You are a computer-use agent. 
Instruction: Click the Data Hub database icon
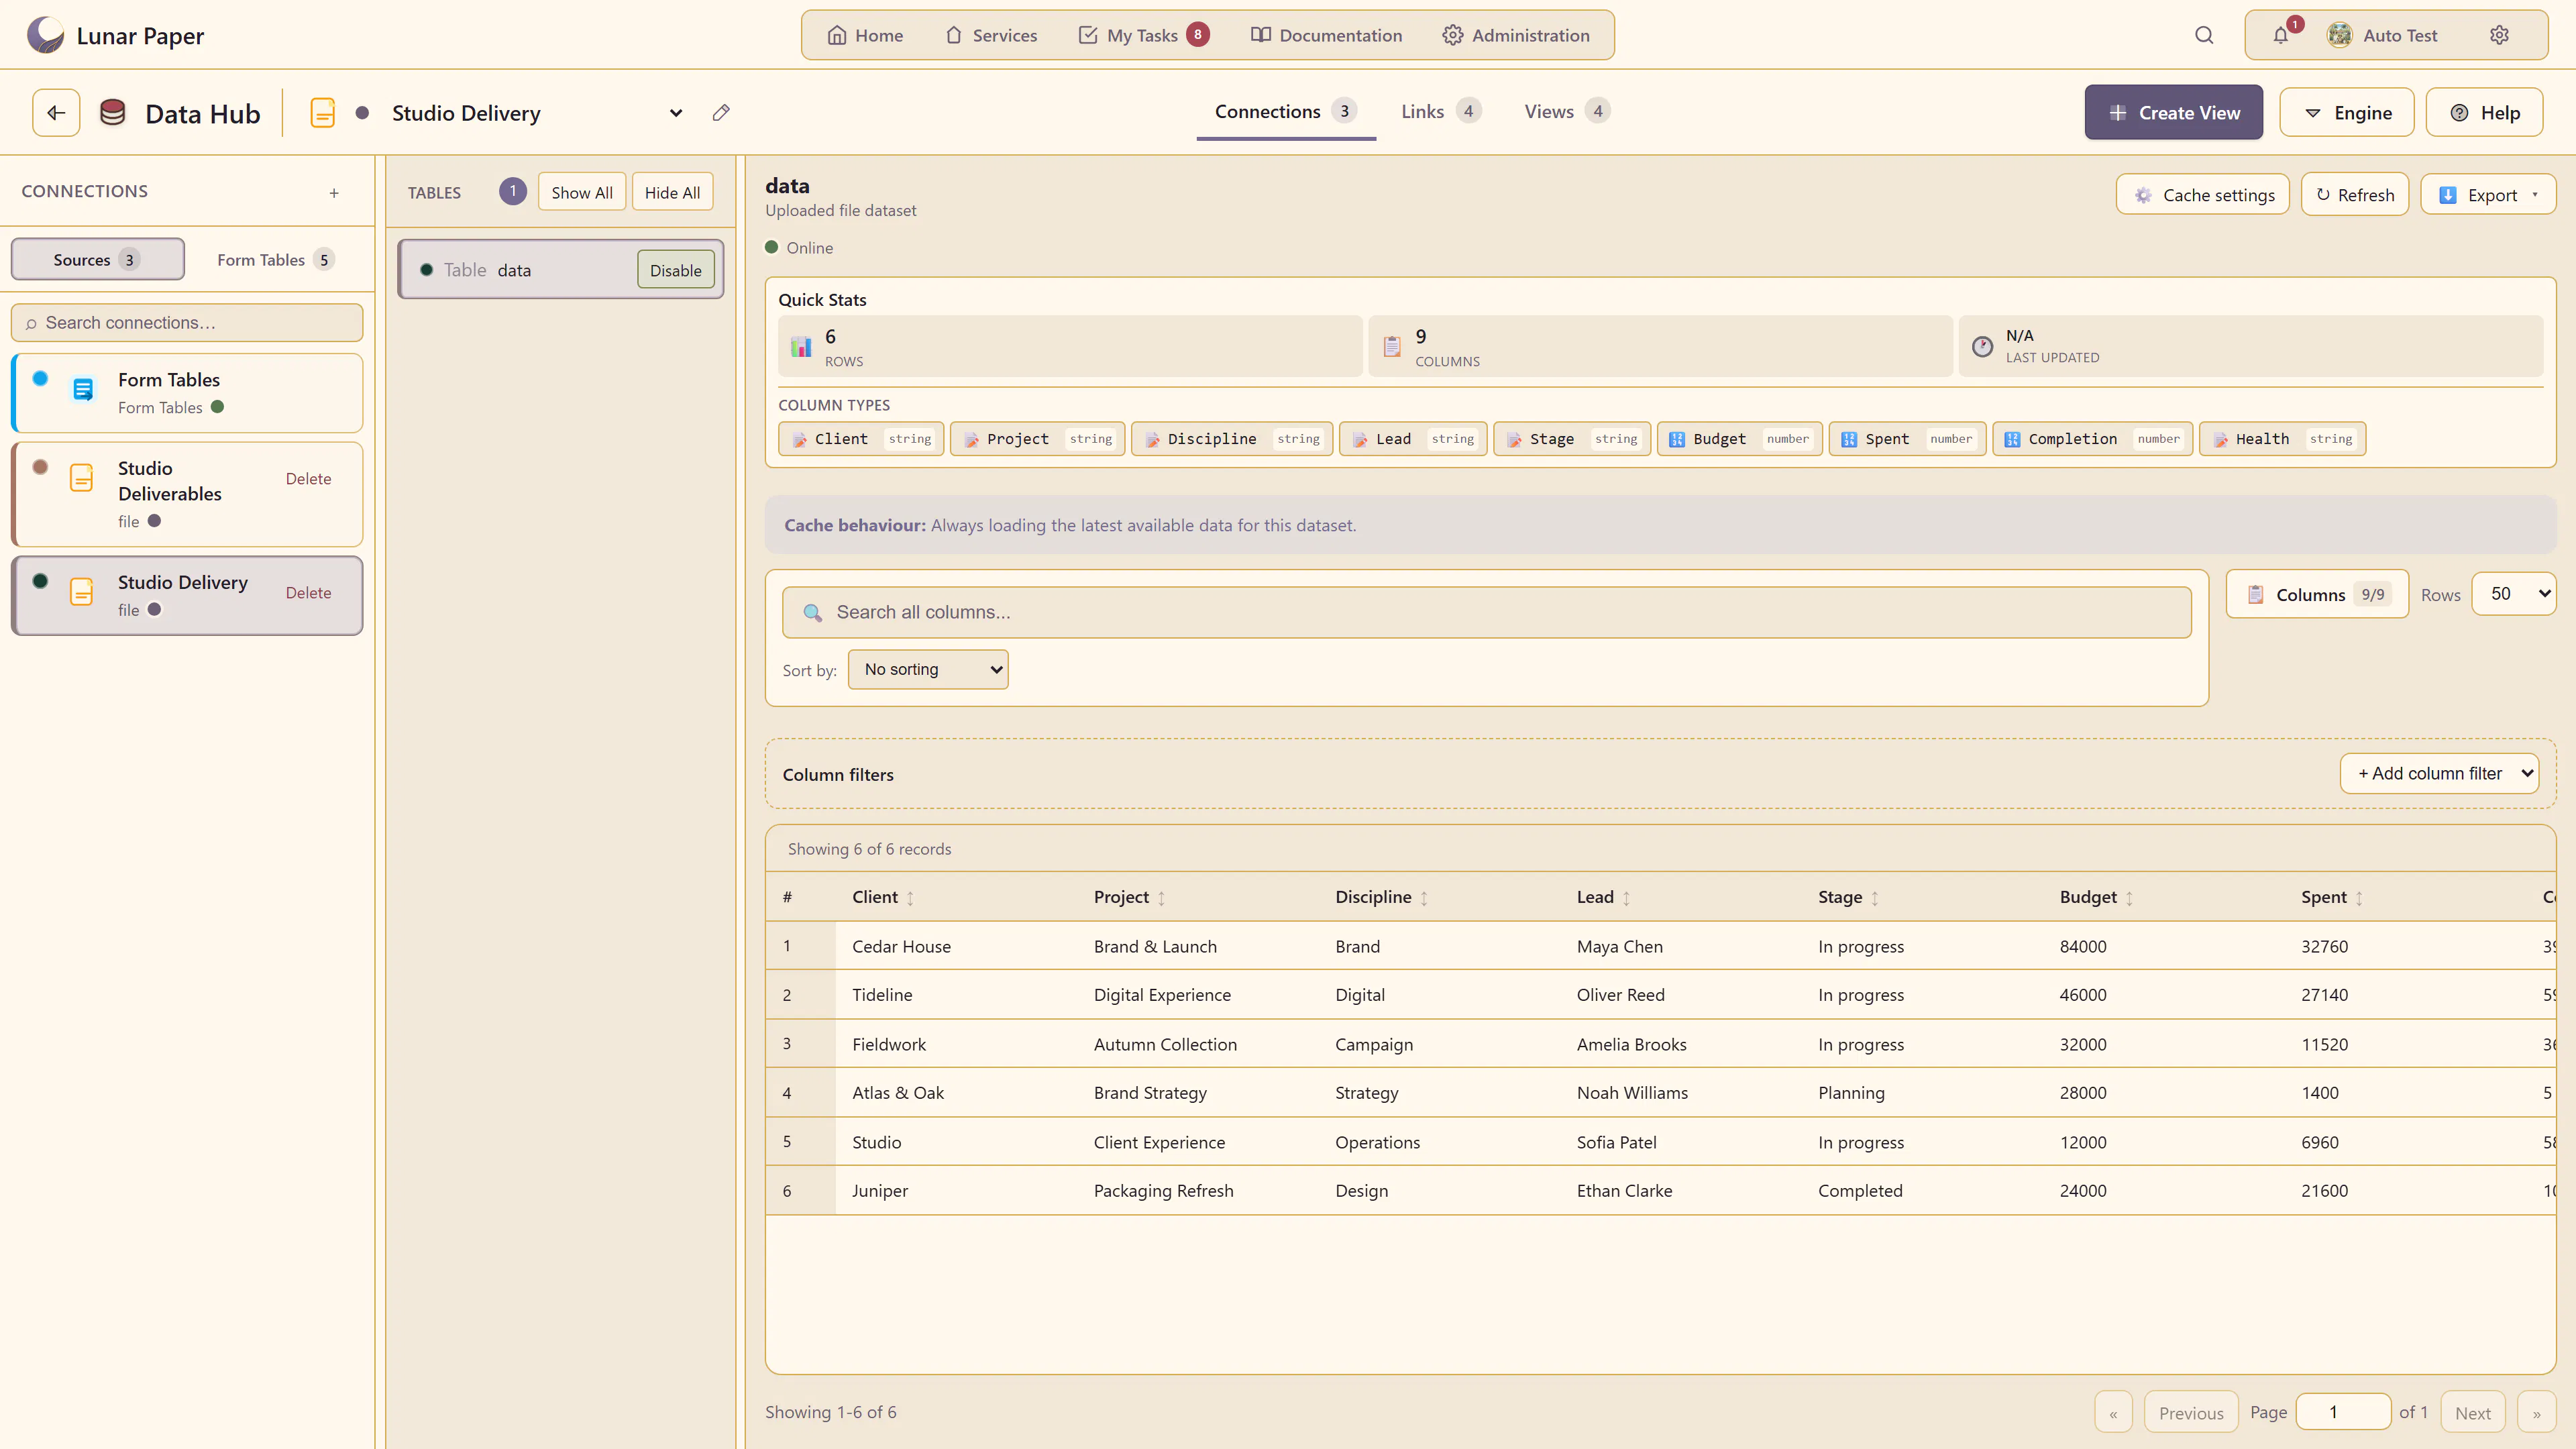point(113,113)
